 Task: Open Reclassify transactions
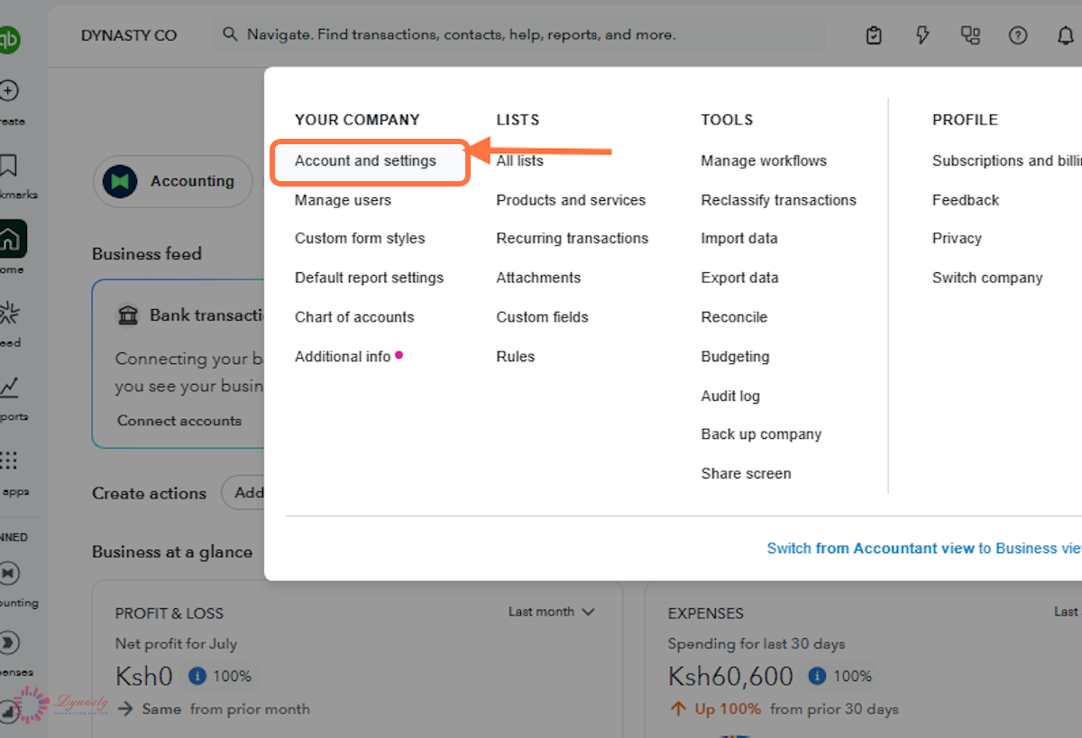(x=779, y=200)
